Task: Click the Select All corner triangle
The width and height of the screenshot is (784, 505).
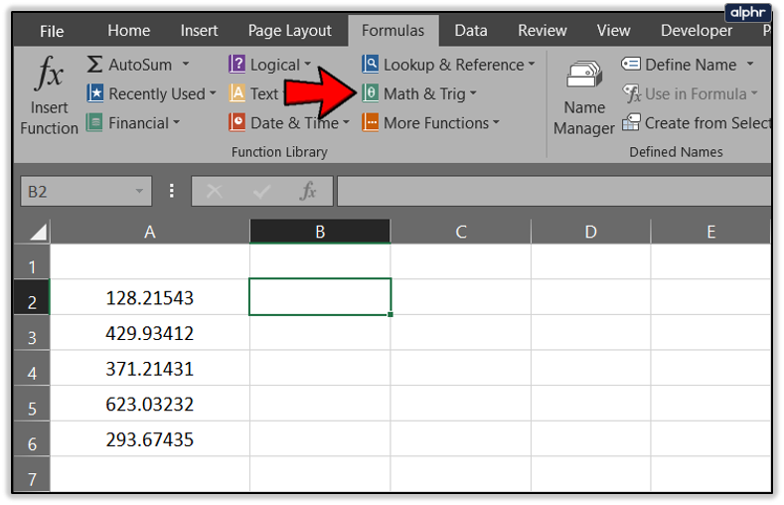Action: [x=34, y=231]
